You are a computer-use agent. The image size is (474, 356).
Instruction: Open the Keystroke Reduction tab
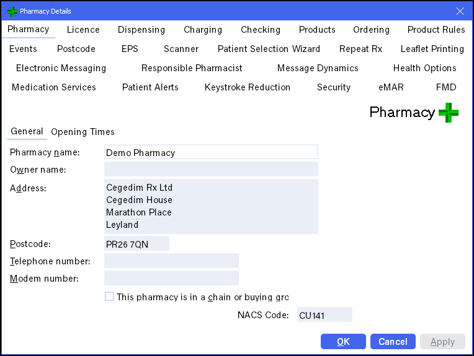point(248,87)
